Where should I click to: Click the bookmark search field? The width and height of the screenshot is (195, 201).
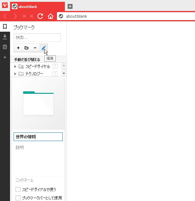[x=37, y=37]
